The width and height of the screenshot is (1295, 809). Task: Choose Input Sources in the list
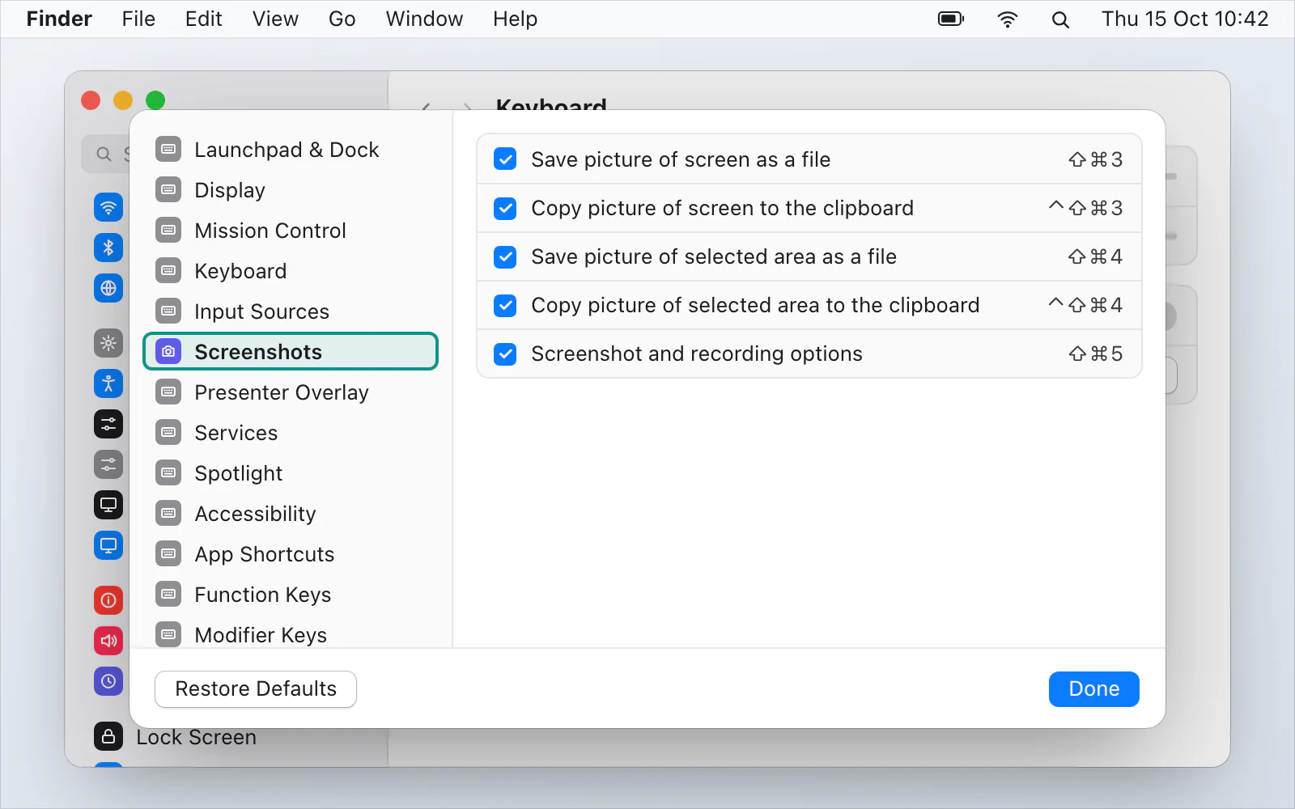click(291, 311)
